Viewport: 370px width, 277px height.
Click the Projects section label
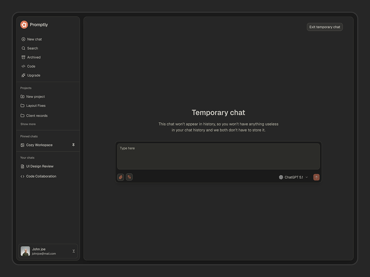point(26,88)
